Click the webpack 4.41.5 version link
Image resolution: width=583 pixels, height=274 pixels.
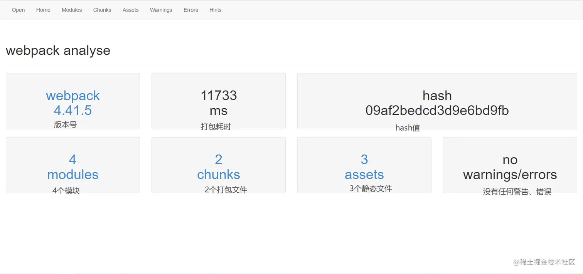(73, 103)
